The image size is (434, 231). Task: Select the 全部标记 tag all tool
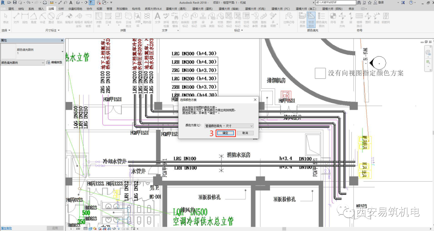(x=194, y=19)
